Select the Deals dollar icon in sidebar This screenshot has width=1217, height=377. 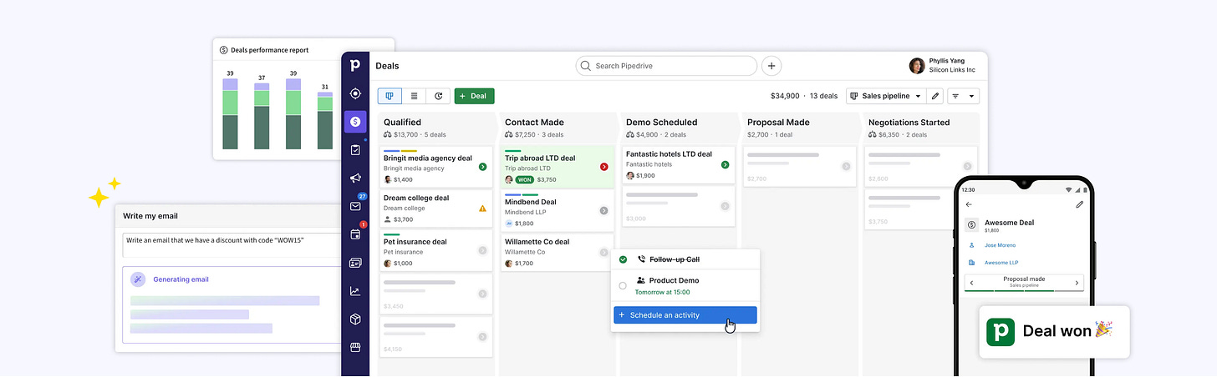tap(355, 122)
